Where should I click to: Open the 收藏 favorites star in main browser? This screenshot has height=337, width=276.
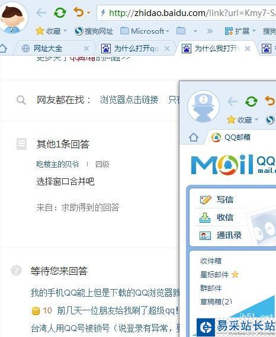click(40, 31)
